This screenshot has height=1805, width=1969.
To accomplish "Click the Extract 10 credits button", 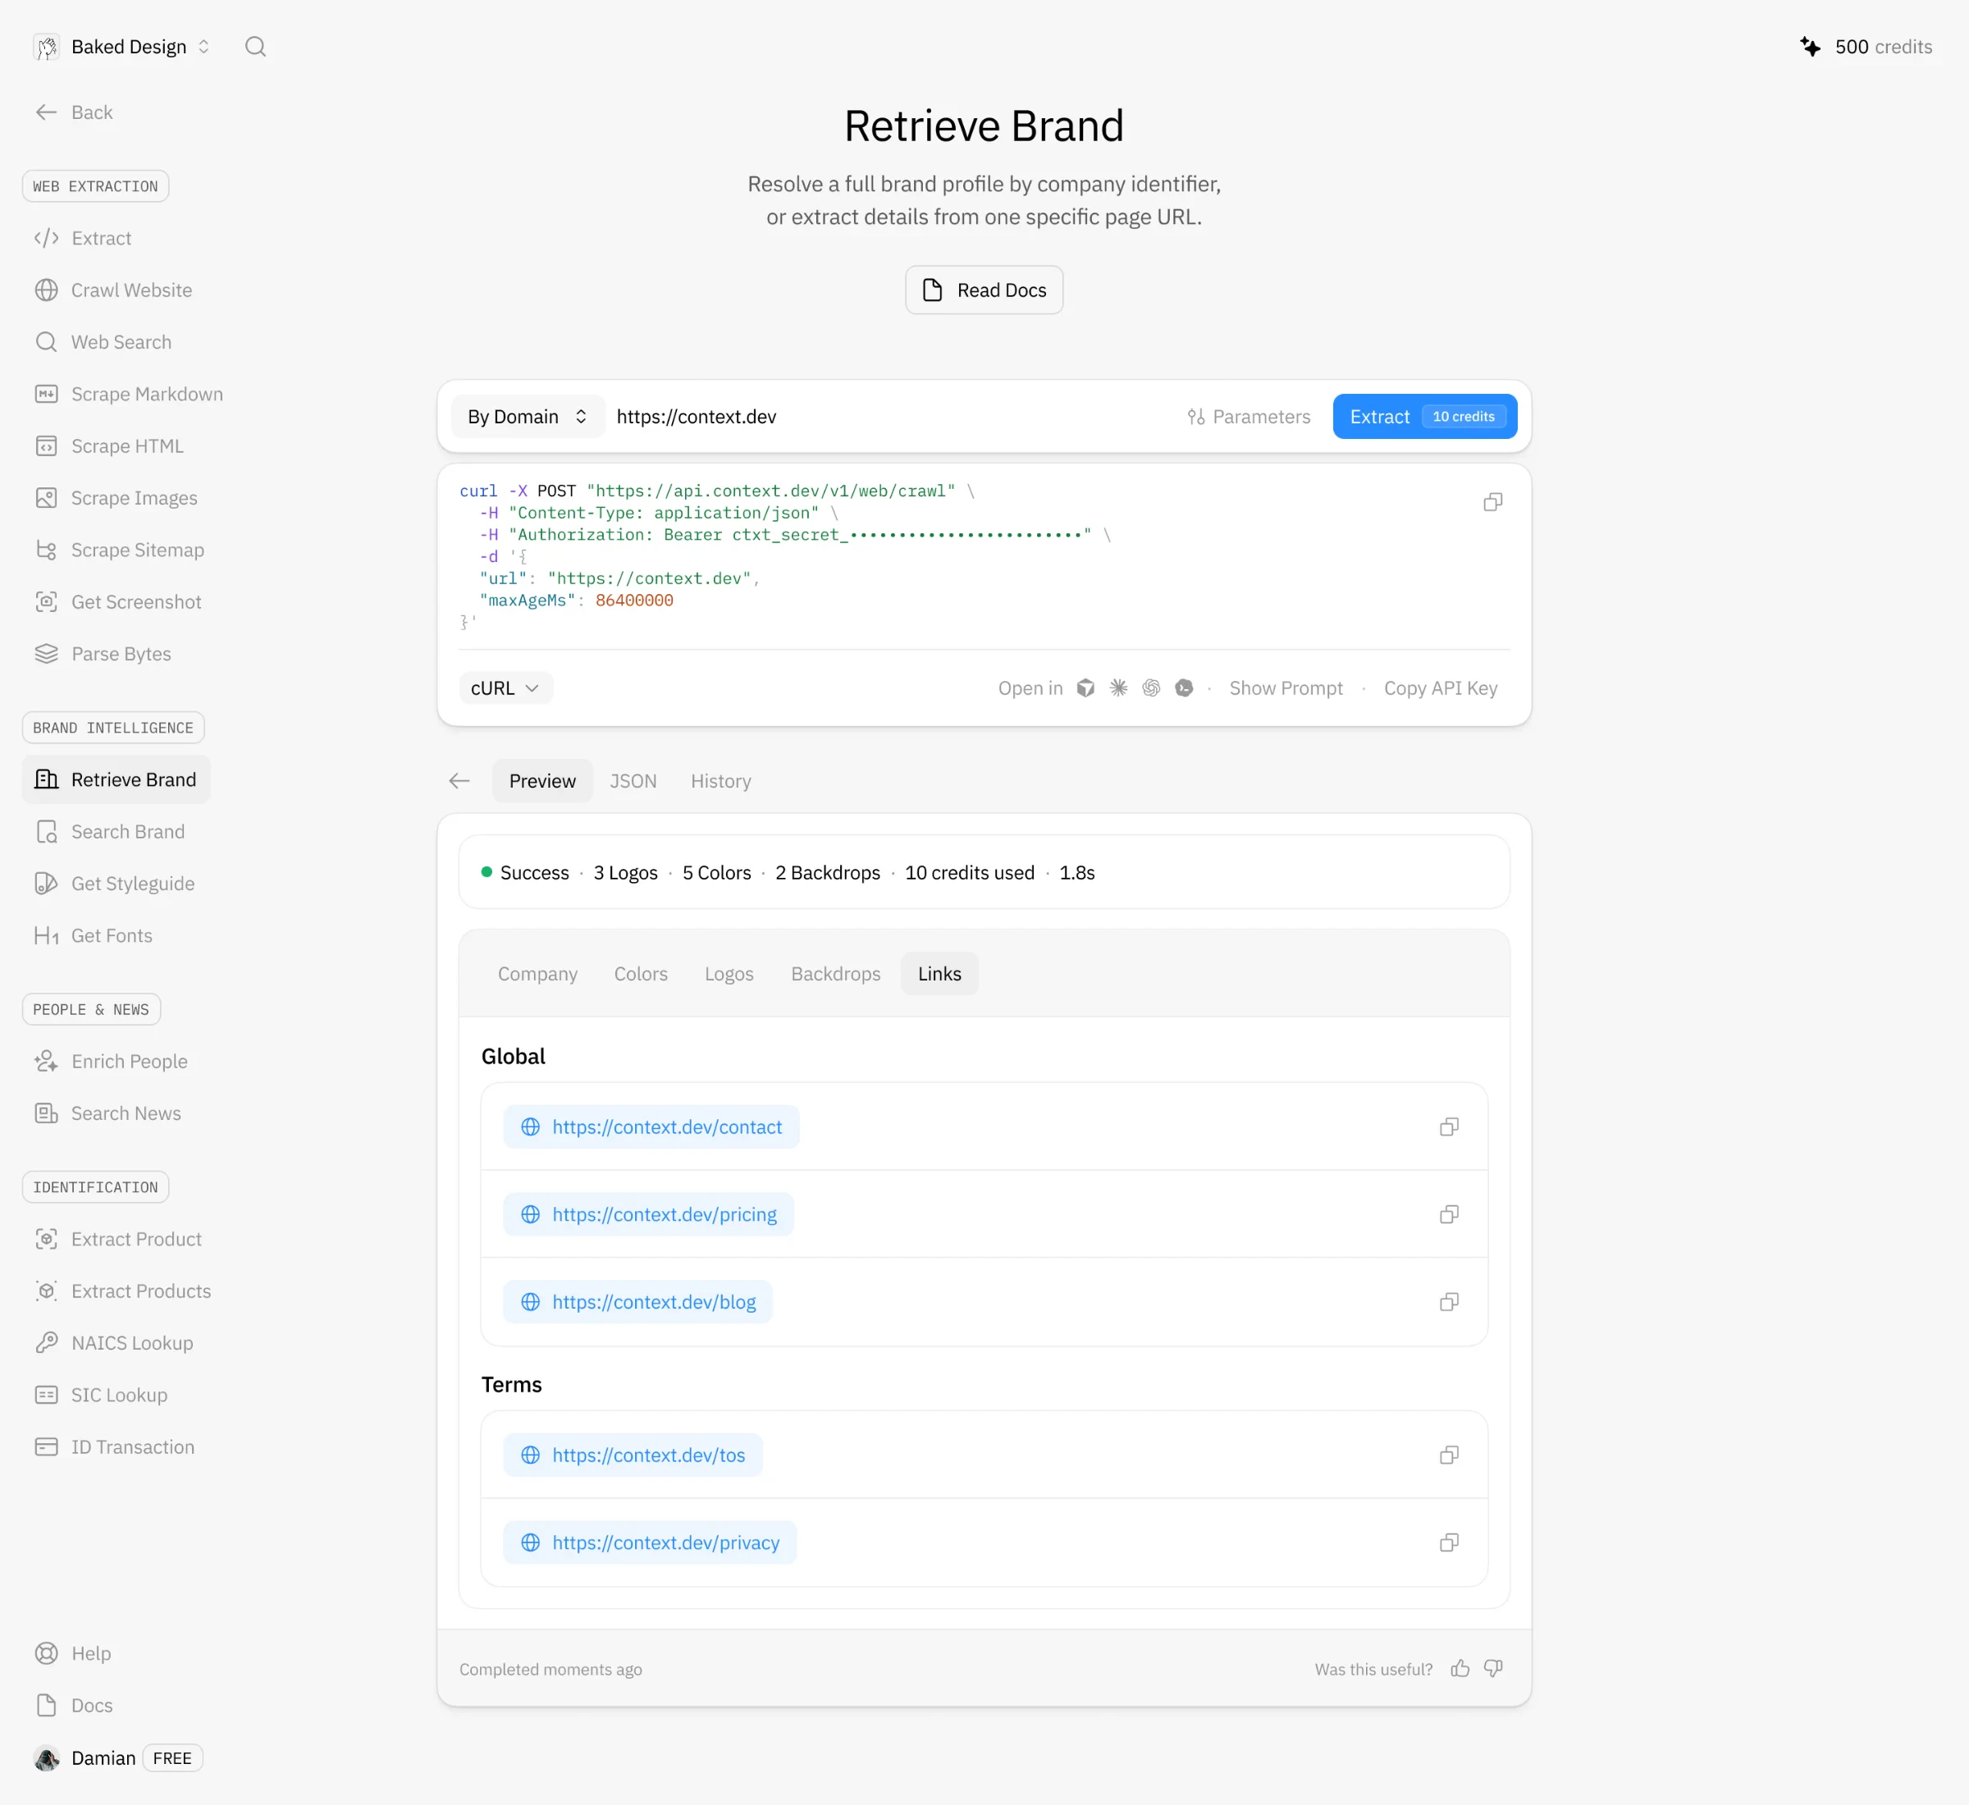I will [1424, 416].
